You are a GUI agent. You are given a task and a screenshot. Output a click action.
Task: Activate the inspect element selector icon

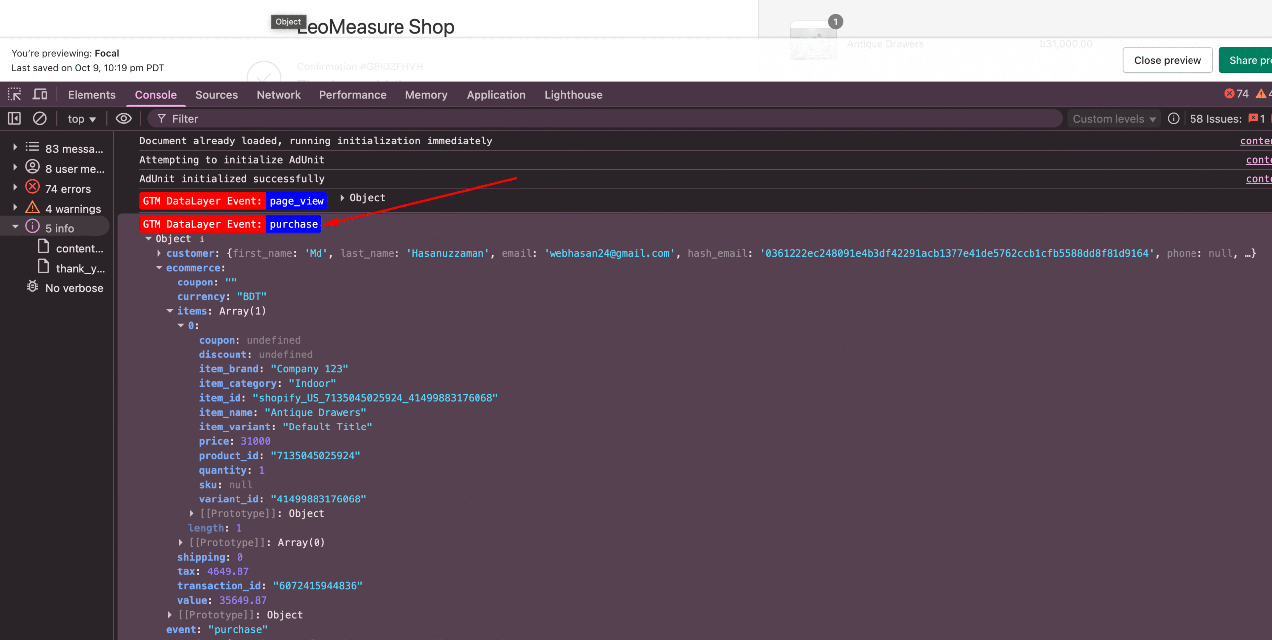pos(14,94)
